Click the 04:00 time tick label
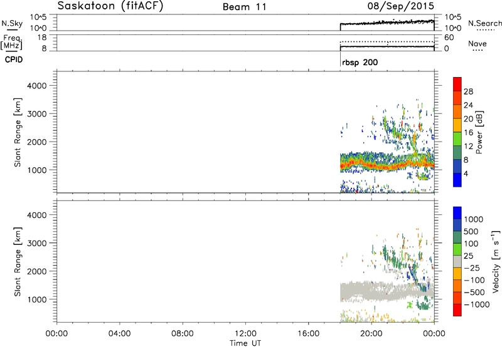502x347 pixels. tap(119, 334)
